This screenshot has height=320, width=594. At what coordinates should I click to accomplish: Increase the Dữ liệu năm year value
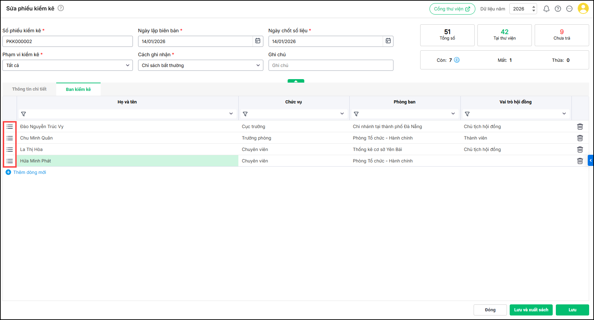point(534,7)
